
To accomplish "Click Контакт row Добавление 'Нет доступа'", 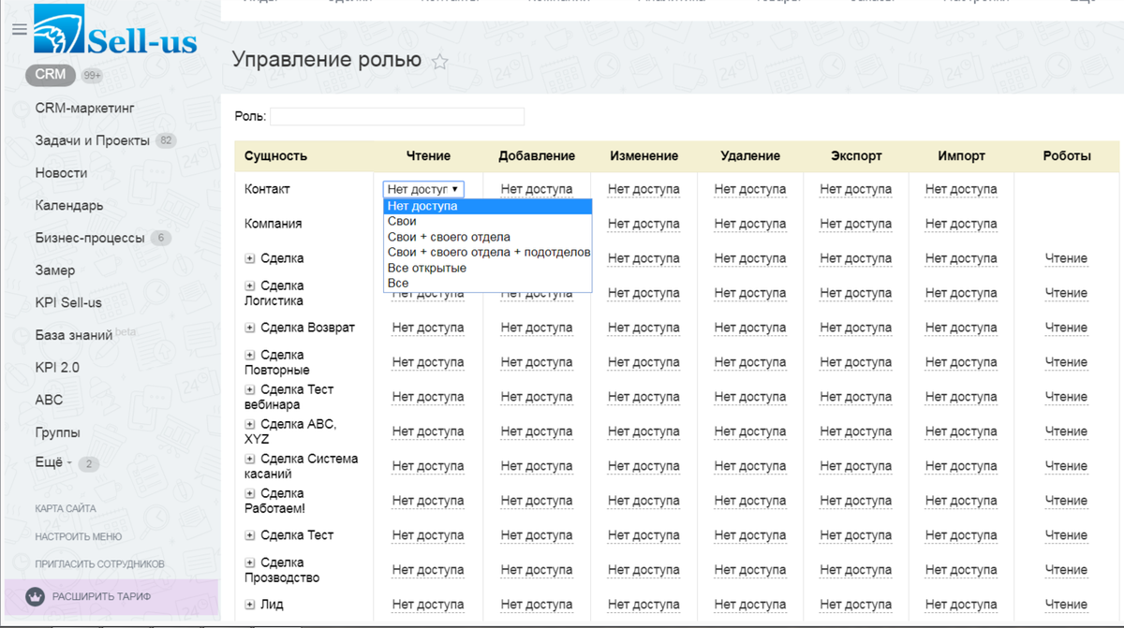I will coord(537,189).
